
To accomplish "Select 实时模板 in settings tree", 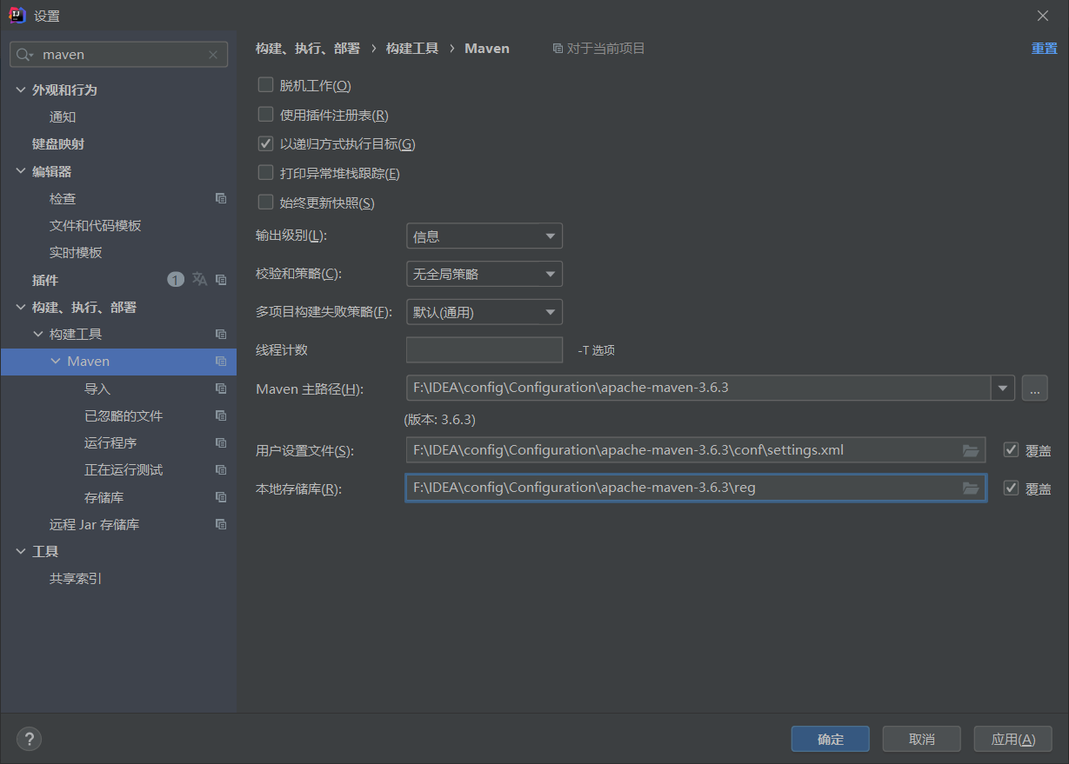I will [x=76, y=253].
